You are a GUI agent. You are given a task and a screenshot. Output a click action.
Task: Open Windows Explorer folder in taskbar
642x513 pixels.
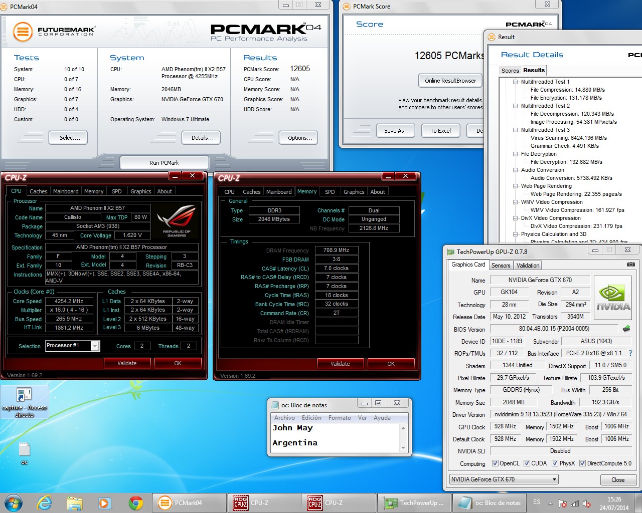point(74,503)
